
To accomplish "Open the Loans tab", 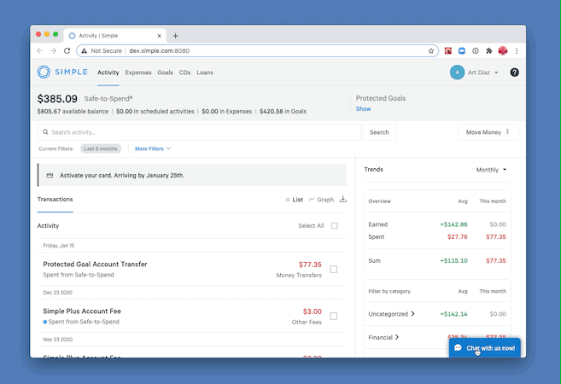I will pos(205,73).
